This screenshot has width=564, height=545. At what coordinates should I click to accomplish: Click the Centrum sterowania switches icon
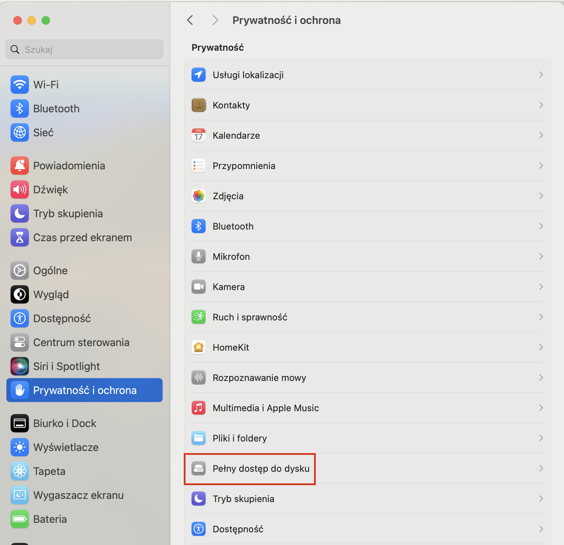click(20, 342)
